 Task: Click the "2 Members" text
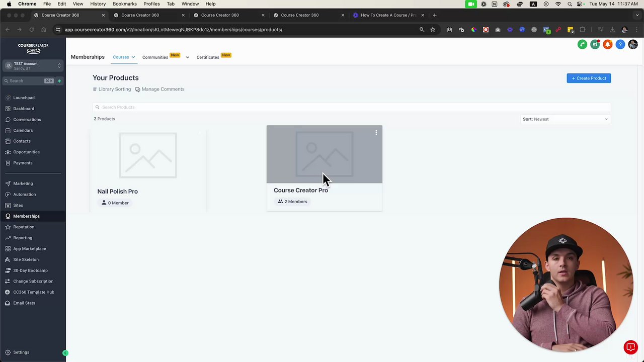296,202
